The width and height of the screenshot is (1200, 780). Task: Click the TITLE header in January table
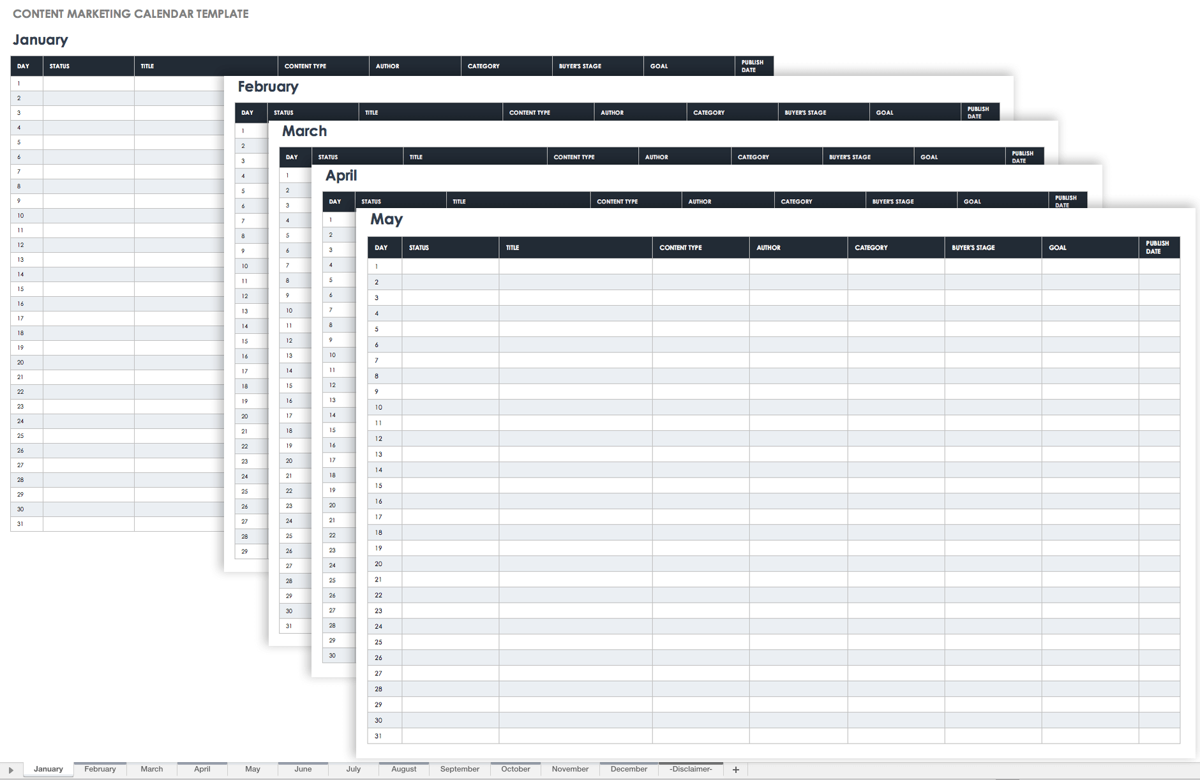click(206, 66)
